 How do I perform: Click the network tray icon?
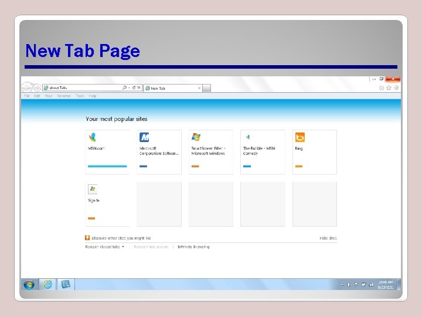coord(363,285)
